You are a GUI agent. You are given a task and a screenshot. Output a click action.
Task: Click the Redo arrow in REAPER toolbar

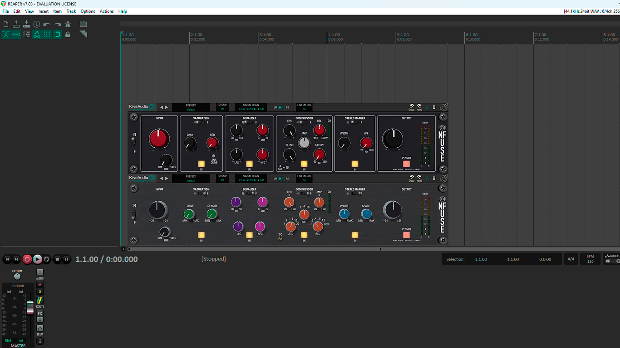tap(58, 24)
